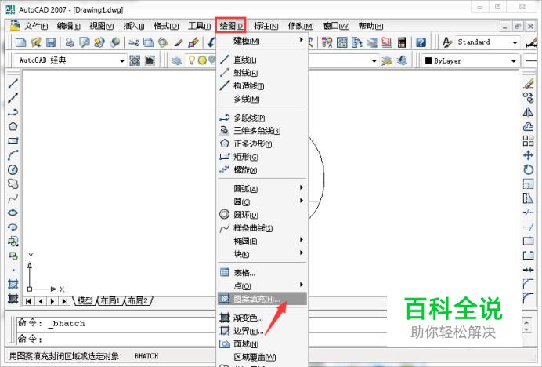Expand the 椭圆(E) submenu
This screenshot has height=367, width=542.
pyautogui.click(x=262, y=241)
